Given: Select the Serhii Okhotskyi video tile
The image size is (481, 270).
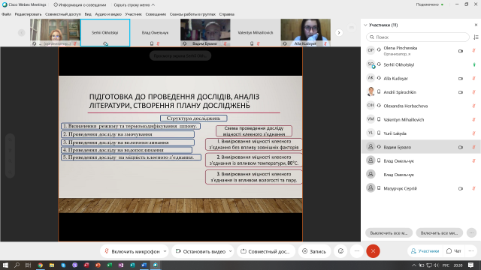Looking at the screenshot, I should 105,32.
